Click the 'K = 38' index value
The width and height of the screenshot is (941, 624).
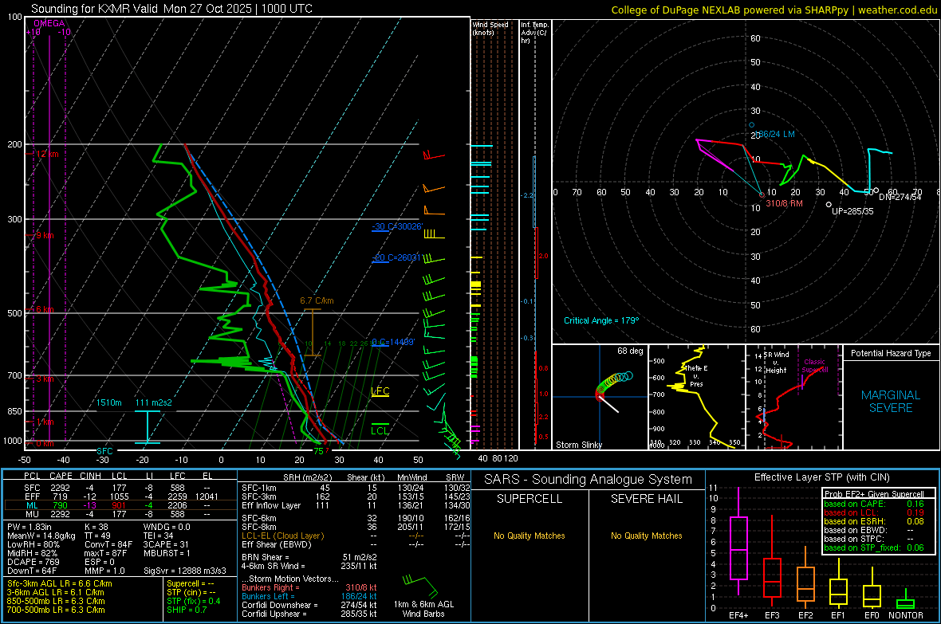click(x=96, y=527)
